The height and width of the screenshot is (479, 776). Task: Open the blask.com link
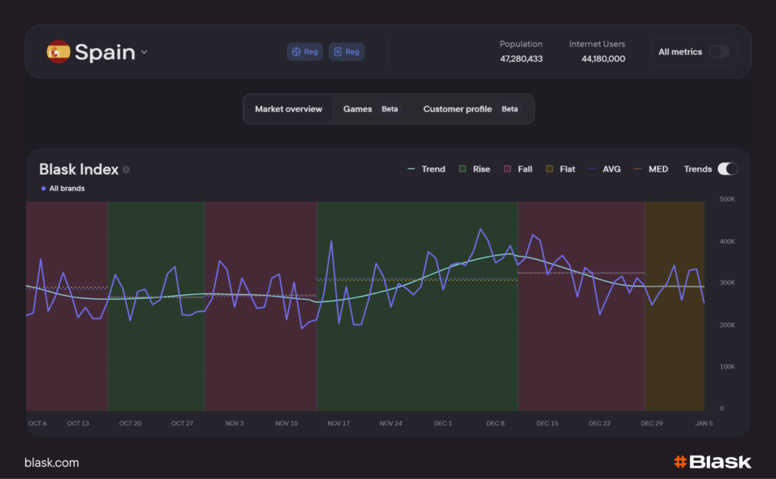pyautogui.click(x=52, y=462)
